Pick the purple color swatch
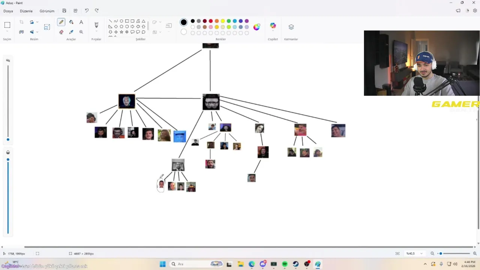This screenshot has width=480, height=270. click(247, 21)
